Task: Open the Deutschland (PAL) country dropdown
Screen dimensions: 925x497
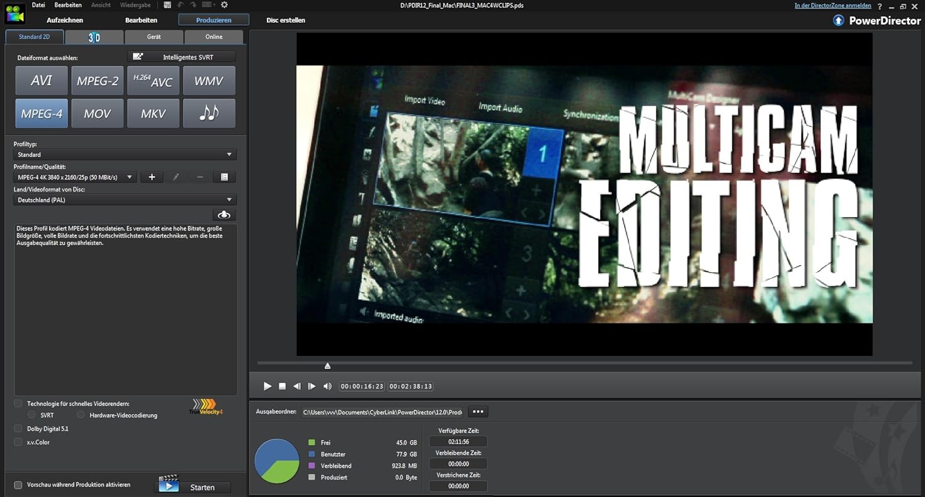Action: pos(125,200)
